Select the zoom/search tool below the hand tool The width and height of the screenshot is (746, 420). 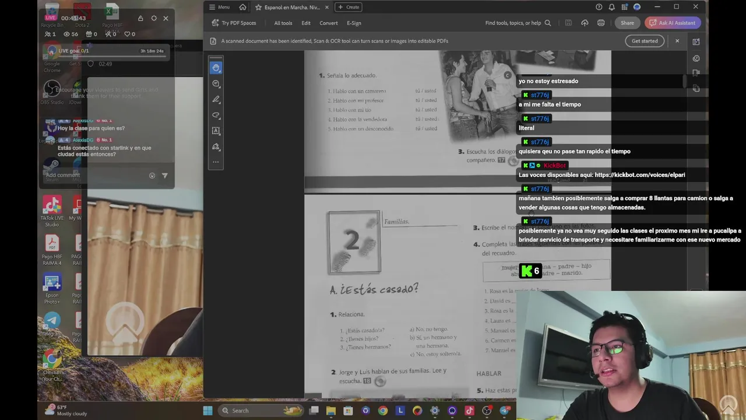pos(216,83)
